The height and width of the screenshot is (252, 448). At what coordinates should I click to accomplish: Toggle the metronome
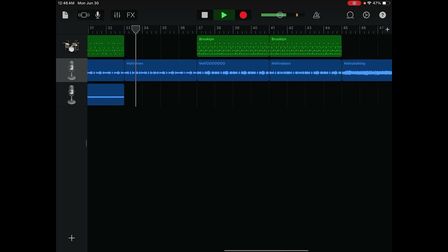[316, 15]
